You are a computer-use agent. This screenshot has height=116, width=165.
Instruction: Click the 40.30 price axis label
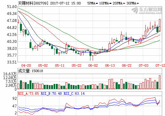(12, 42)
